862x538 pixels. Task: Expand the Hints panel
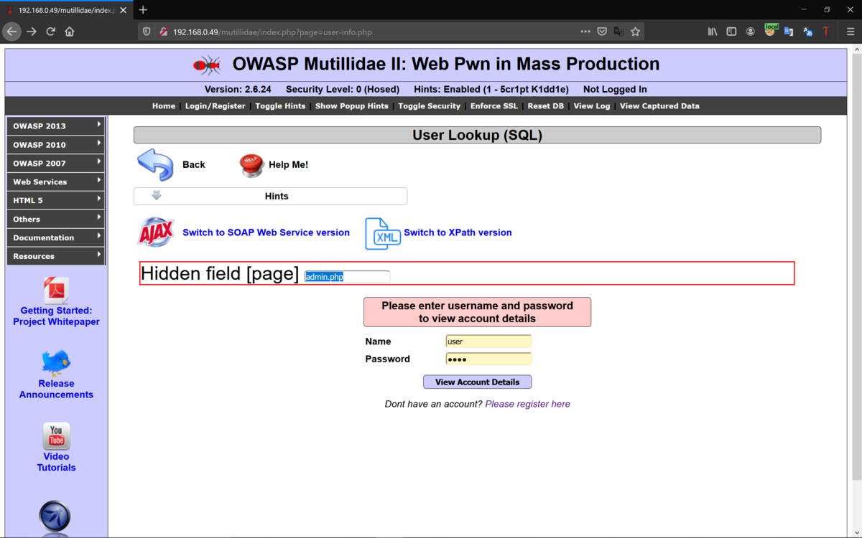(x=270, y=196)
